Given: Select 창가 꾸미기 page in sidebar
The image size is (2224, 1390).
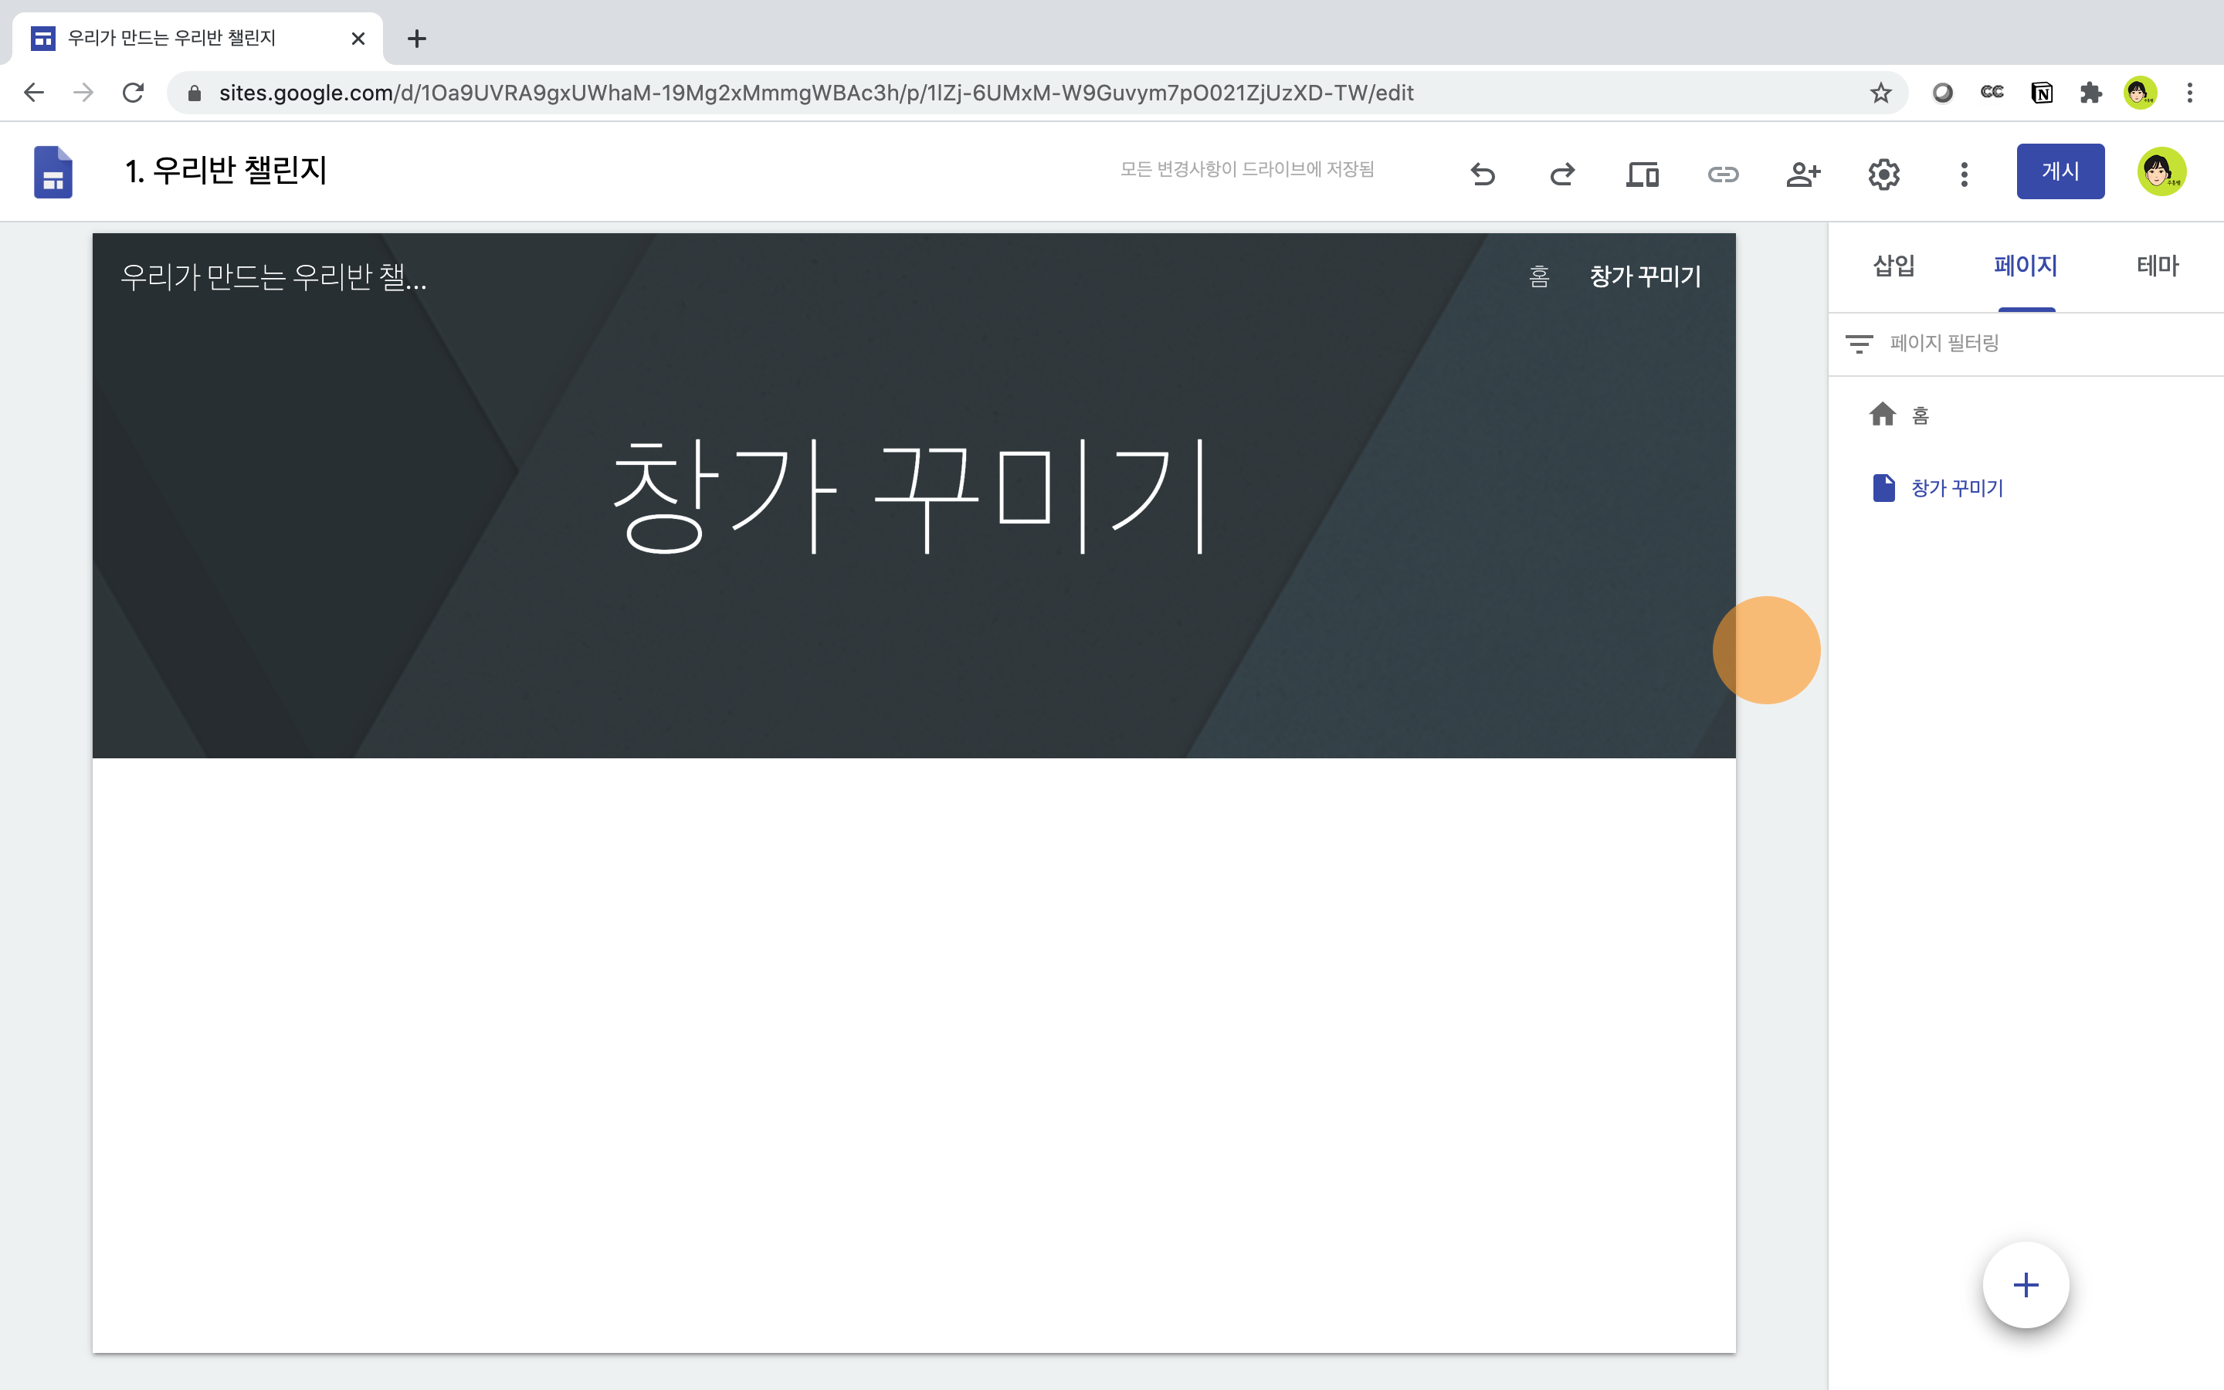Looking at the screenshot, I should pos(1957,488).
